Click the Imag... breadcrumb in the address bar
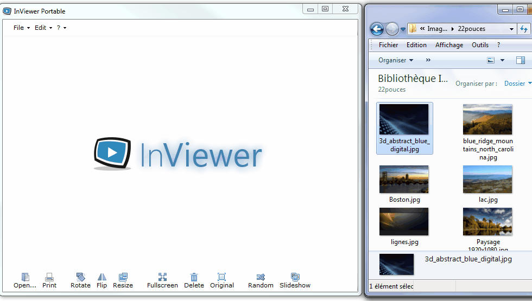 [x=437, y=29]
